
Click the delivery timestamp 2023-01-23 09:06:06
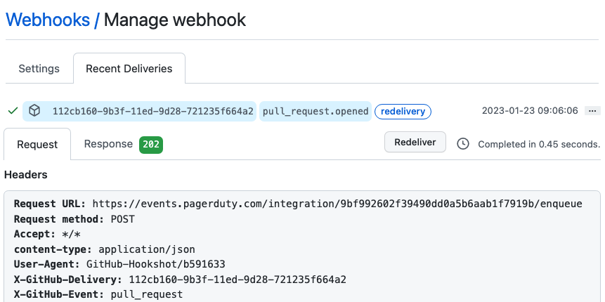[x=530, y=111]
